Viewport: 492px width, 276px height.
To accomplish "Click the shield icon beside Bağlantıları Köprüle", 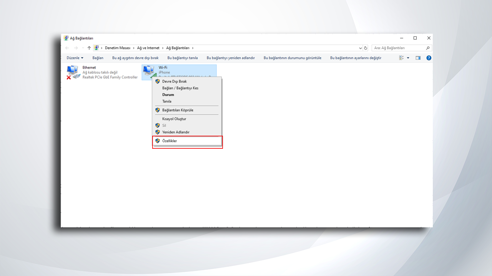I will (x=158, y=110).
